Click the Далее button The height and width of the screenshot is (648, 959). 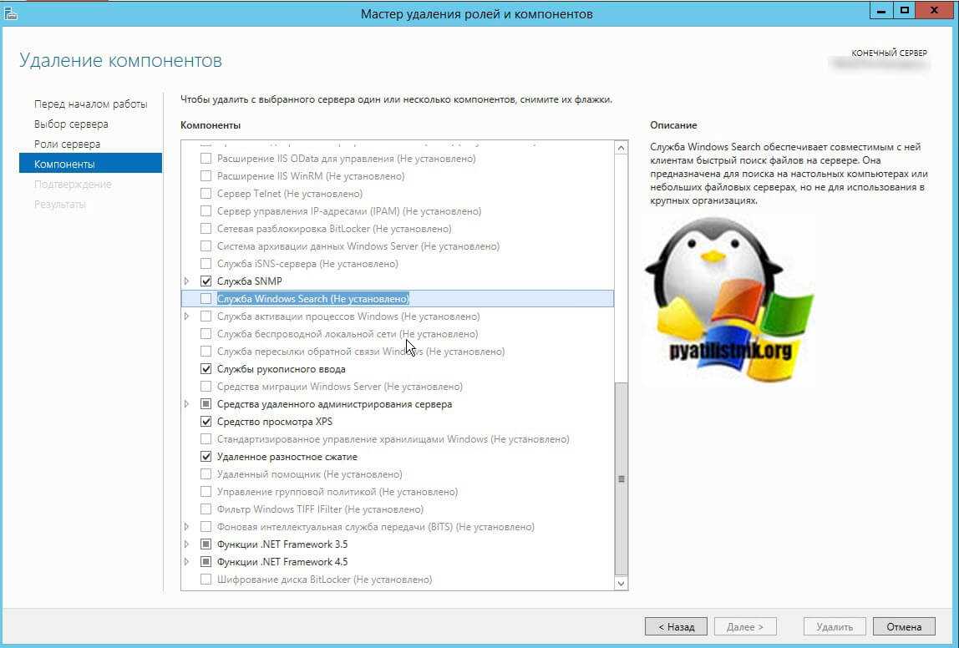(x=744, y=626)
